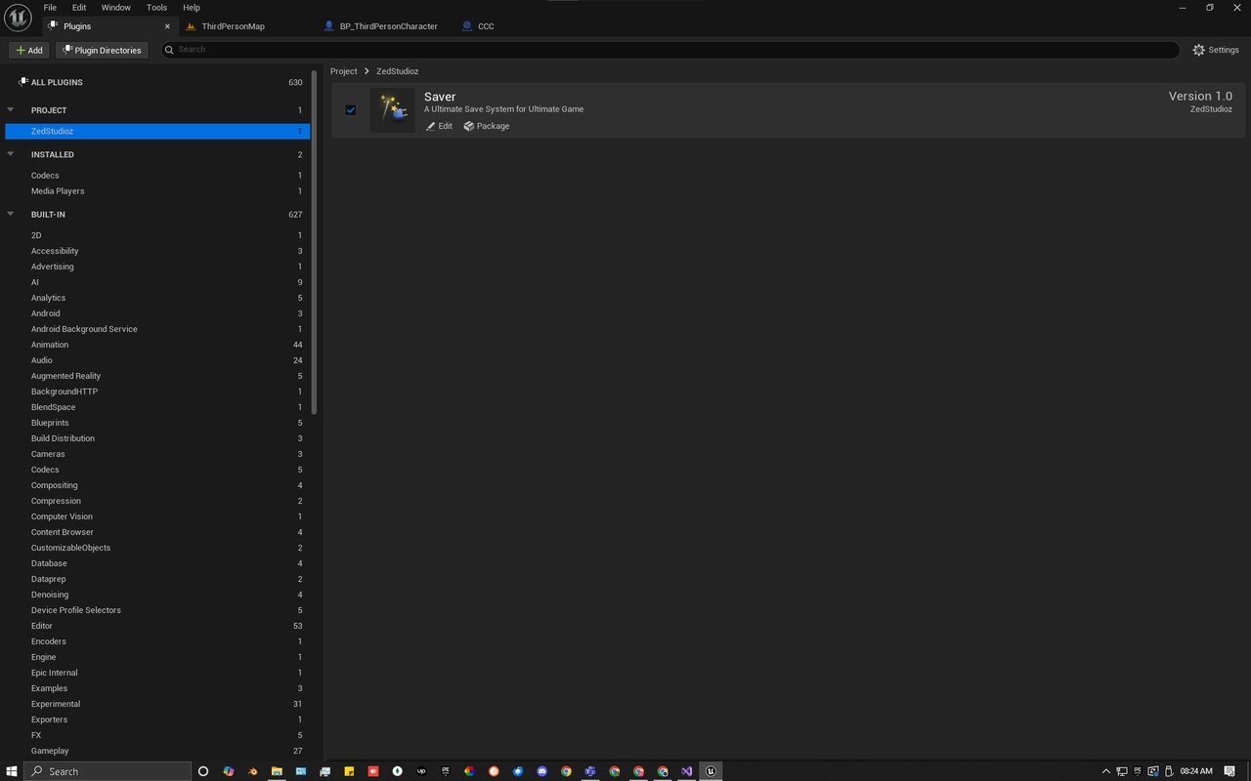Open the File menu
Image resolution: width=1251 pixels, height=781 pixels.
[x=50, y=8]
